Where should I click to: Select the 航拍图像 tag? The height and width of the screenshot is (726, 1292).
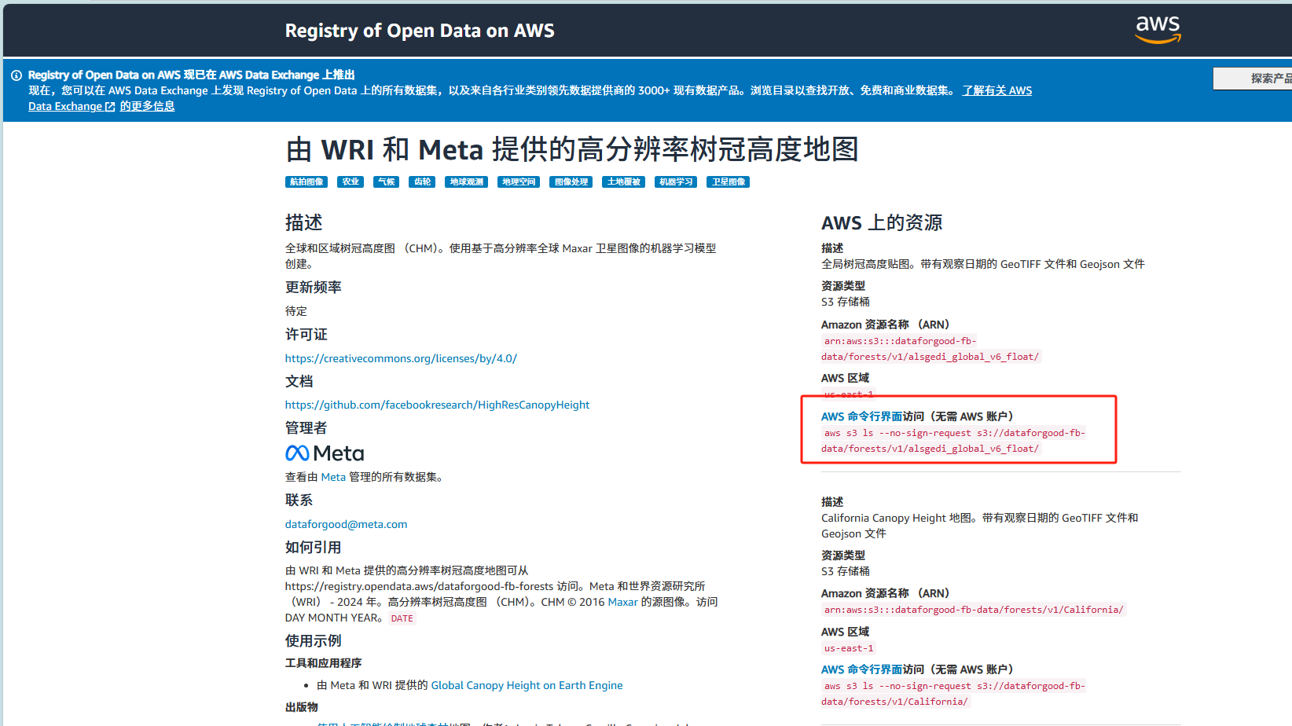(x=306, y=181)
